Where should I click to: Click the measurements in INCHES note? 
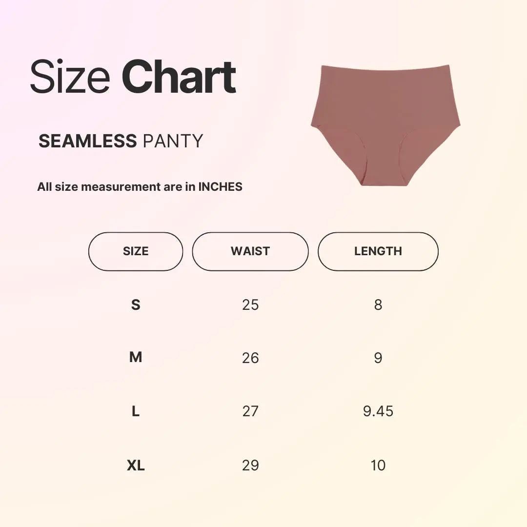tap(140, 186)
